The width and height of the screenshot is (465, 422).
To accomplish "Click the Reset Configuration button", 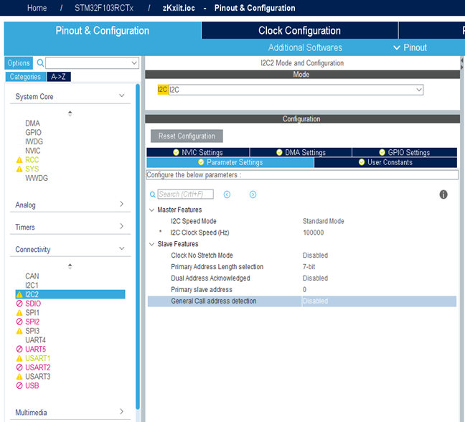I will pos(187,136).
